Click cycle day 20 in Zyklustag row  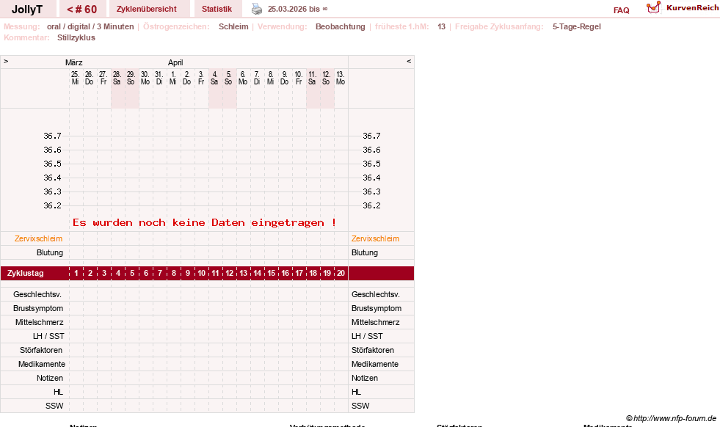coord(341,273)
